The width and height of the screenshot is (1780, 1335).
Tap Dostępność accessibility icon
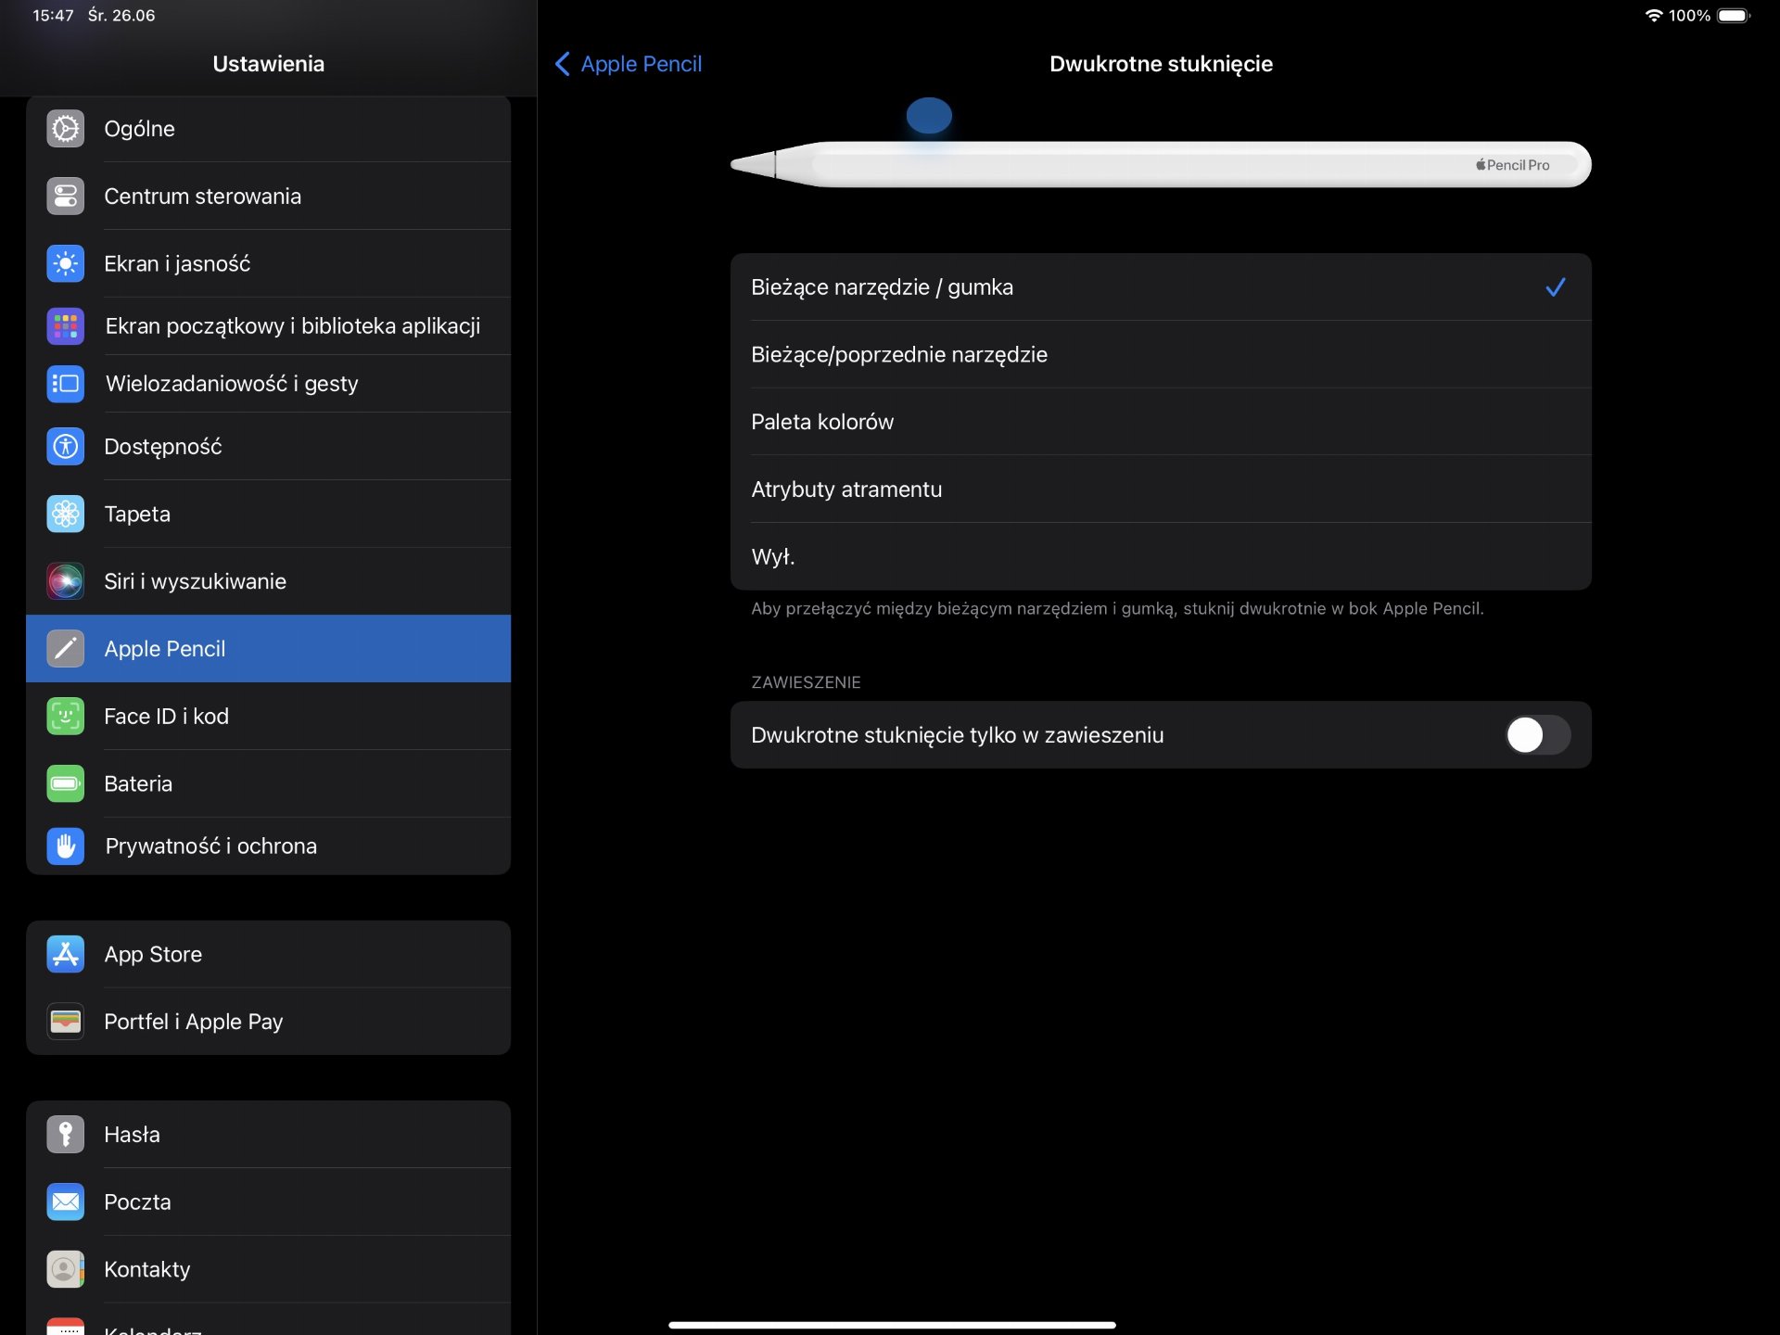pyautogui.click(x=65, y=446)
